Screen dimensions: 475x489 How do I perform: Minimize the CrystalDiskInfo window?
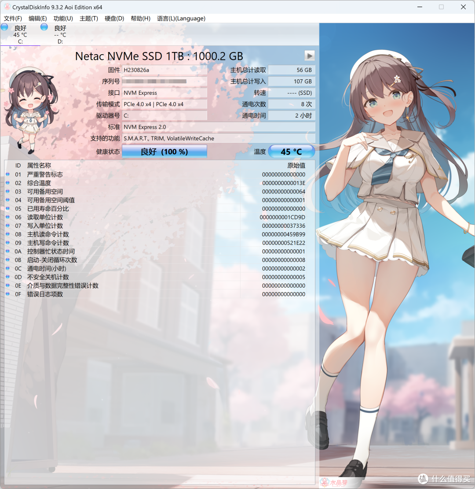click(x=420, y=7)
